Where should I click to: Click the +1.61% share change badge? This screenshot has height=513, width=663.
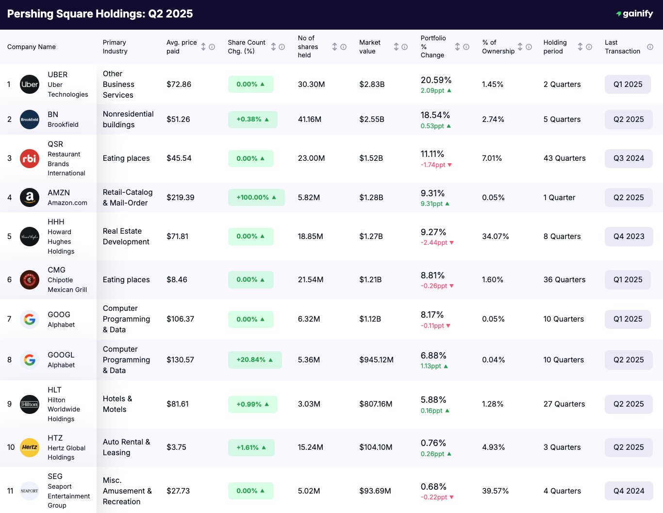(251, 447)
